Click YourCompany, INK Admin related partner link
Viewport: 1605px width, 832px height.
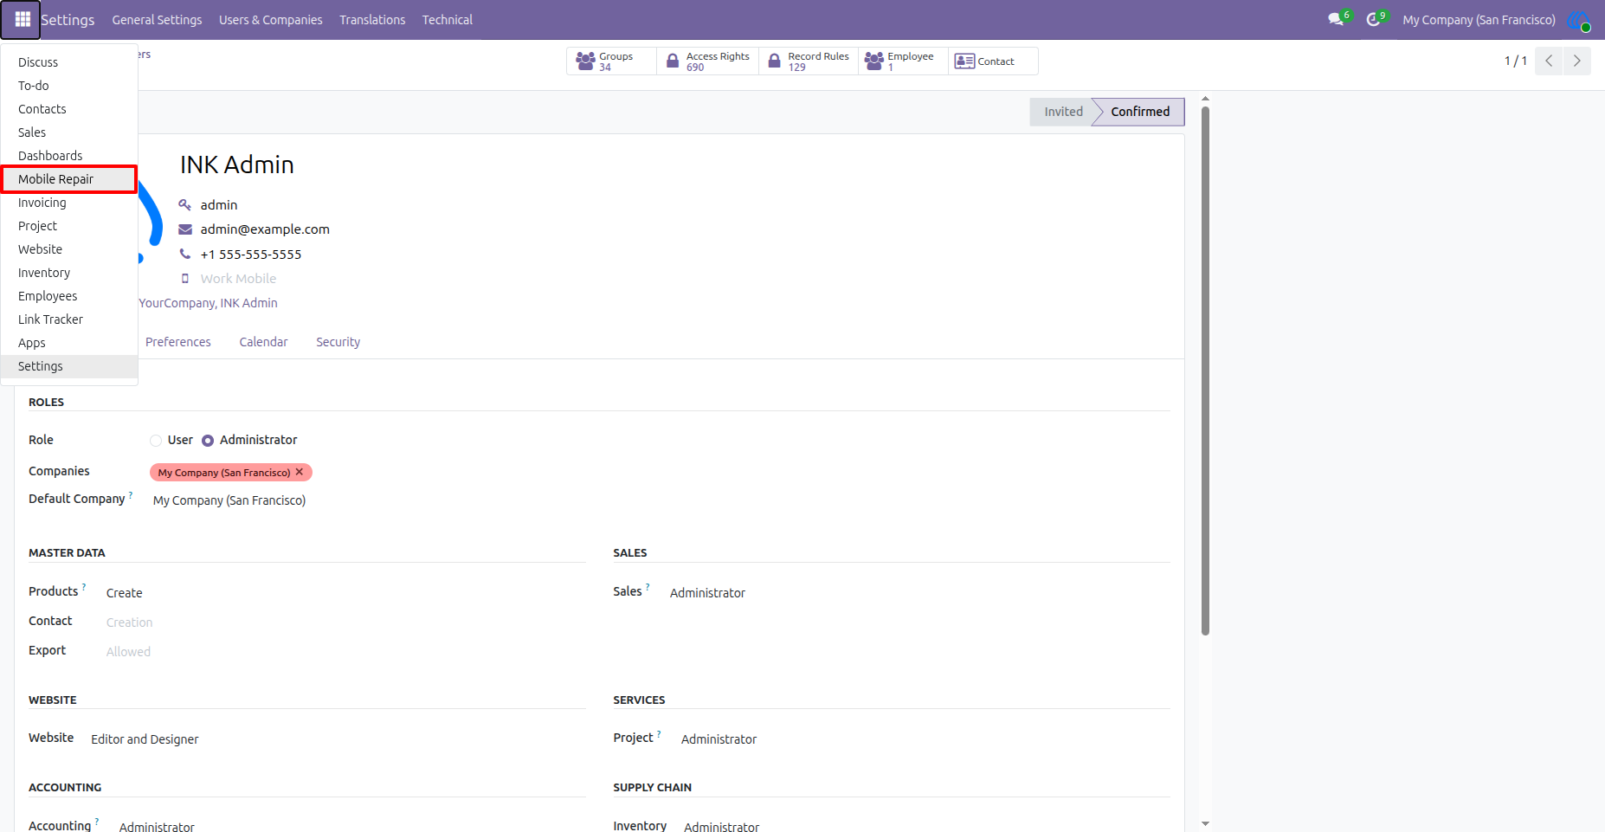tap(208, 303)
